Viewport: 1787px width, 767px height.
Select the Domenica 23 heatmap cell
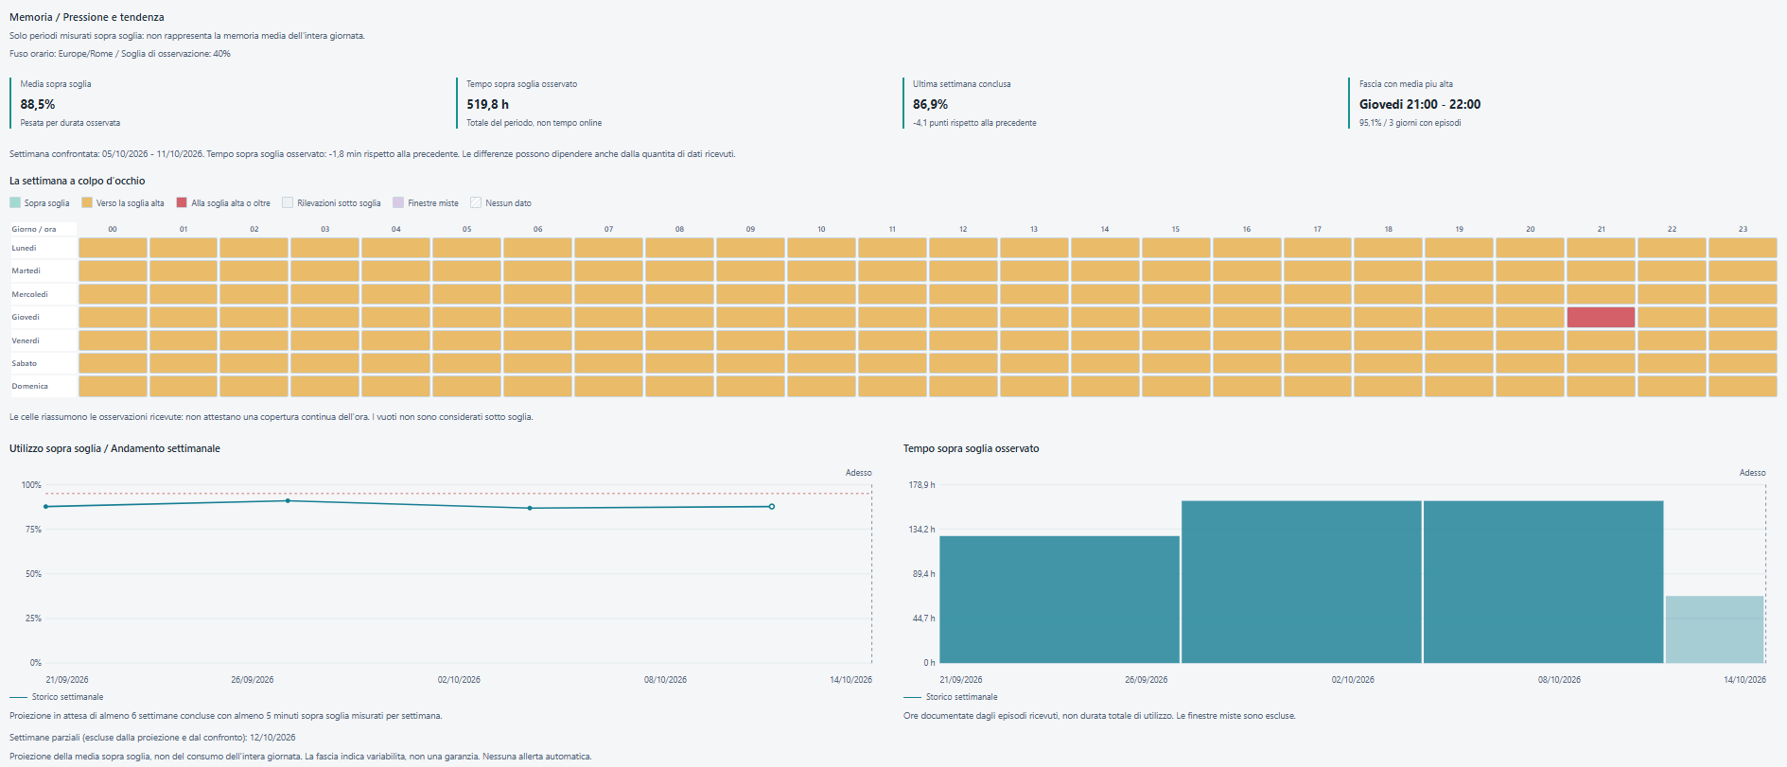[1743, 386]
